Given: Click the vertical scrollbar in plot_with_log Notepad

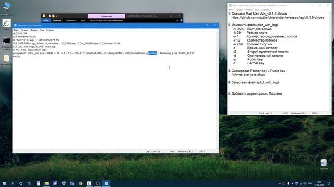Looking at the screenshot, I should pos(217,90).
